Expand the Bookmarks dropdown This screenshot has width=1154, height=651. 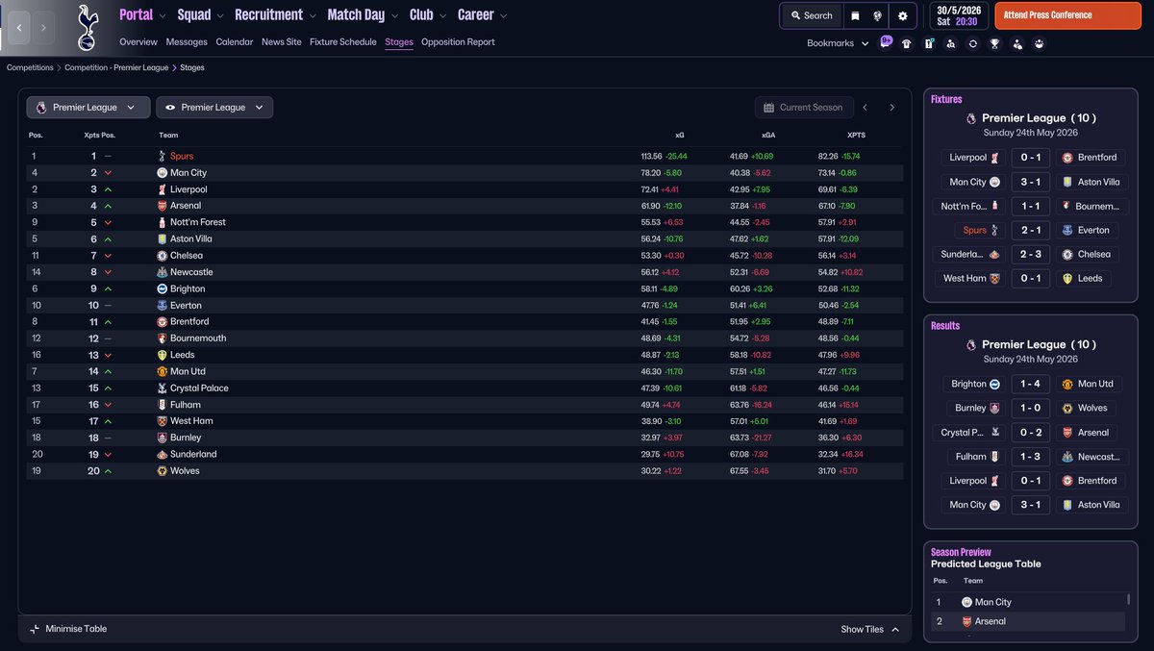pos(838,43)
